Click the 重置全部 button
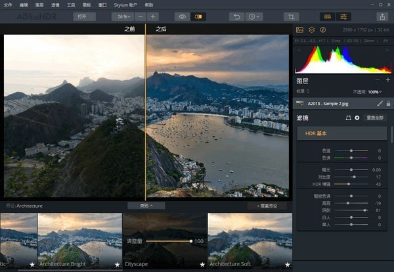Viewport: 394px width, 272px height. (375, 118)
